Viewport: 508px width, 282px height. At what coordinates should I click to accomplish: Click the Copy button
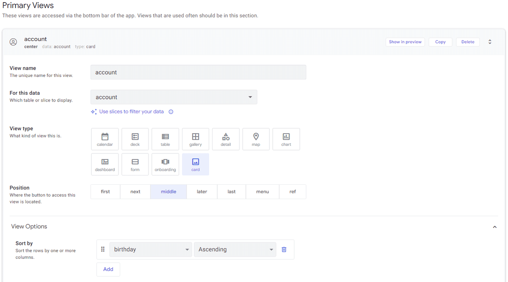[440, 42]
